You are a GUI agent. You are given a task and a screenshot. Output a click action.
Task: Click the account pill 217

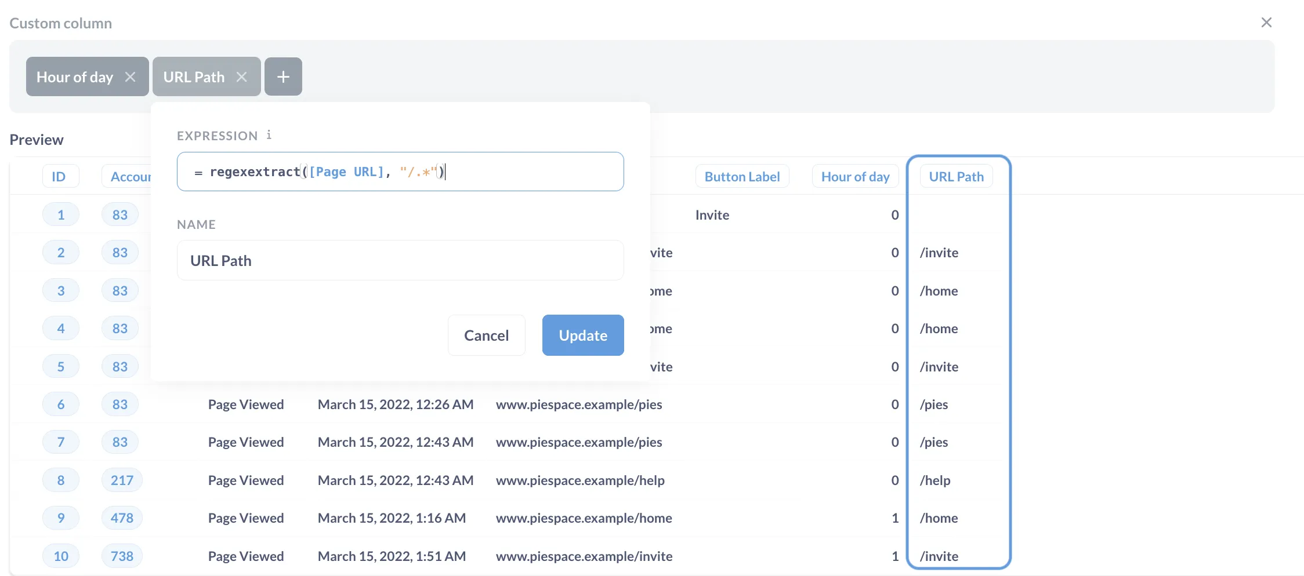[121, 480]
